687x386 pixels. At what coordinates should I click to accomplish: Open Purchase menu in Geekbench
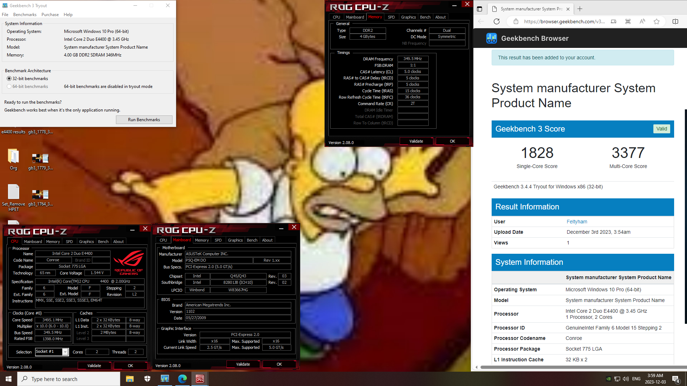click(50, 15)
